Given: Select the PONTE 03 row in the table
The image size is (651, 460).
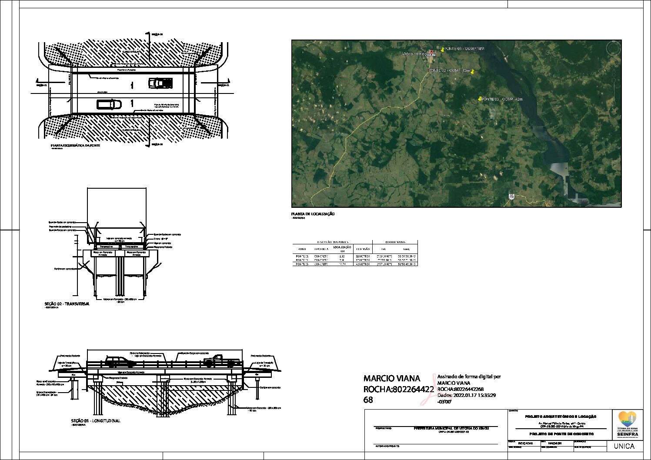Looking at the screenshot, I should (x=355, y=264).
